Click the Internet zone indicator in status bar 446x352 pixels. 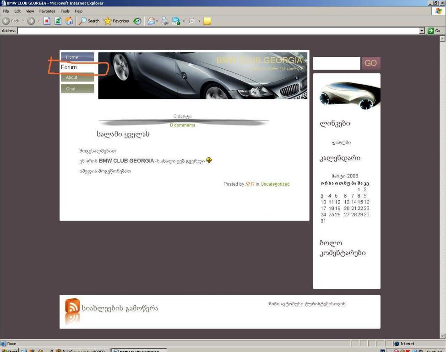(x=405, y=344)
